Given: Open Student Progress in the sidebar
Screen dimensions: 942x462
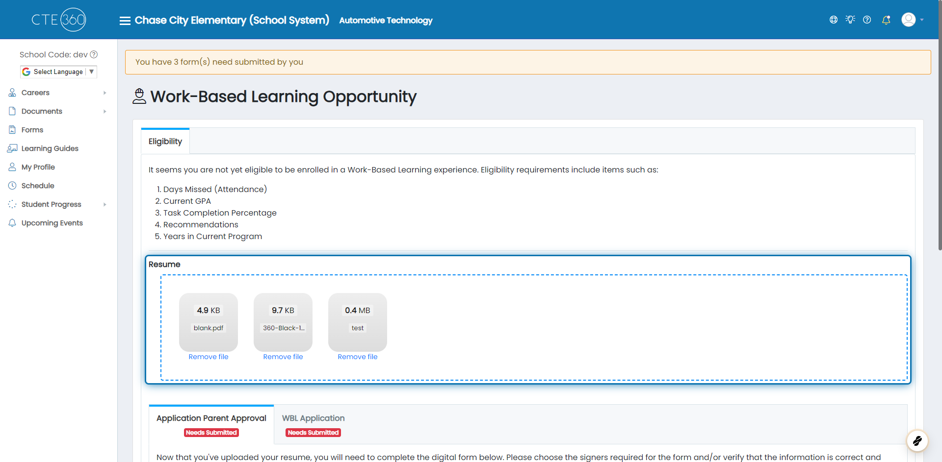Looking at the screenshot, I should pyautogui.click(x=52, y=204).
